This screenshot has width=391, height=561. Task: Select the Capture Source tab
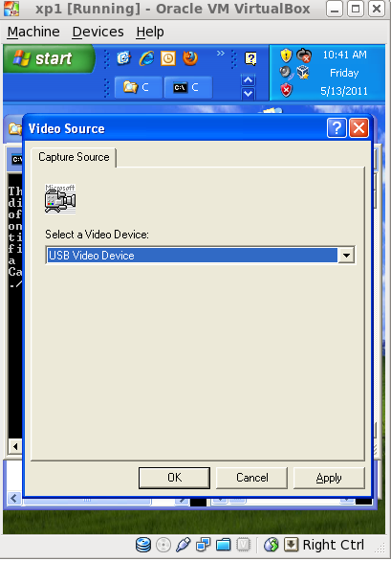pos(74,157)
